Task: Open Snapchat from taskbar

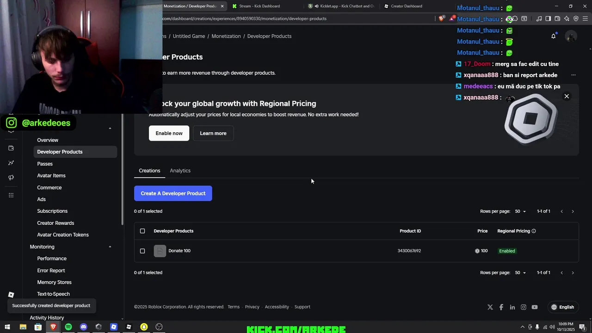Action: (144, 327)
